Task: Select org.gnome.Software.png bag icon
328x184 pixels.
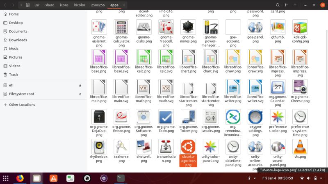Action: pos(144,117)
